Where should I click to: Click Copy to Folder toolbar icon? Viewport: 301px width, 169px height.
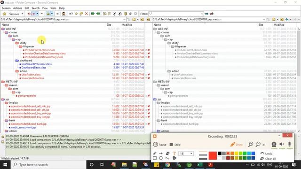(x=81, y=14)
